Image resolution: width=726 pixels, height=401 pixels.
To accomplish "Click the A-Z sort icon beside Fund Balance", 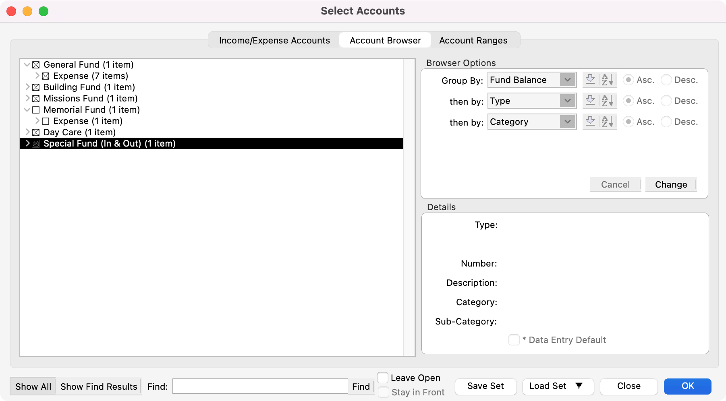I will click(x=608, y=80).
